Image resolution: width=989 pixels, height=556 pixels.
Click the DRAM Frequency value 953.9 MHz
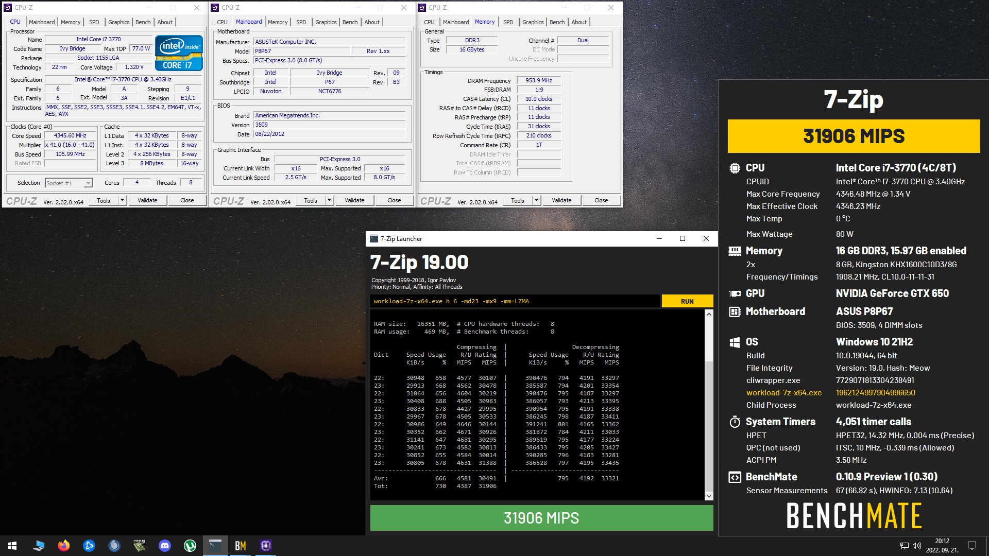point(539,81)
